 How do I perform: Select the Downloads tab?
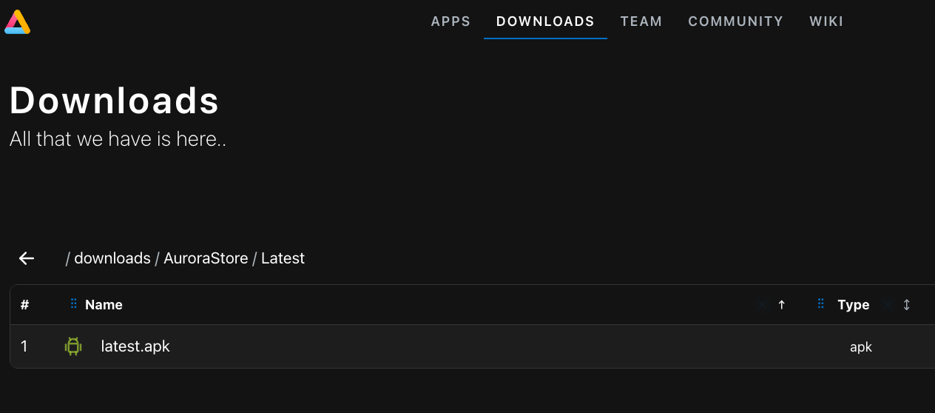point(545,21)
